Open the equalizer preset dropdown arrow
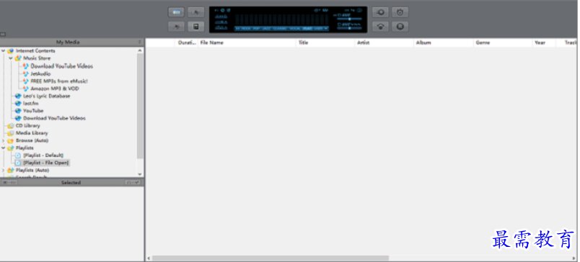This screenshot has height=262, width=580. (x=326, y=28)
